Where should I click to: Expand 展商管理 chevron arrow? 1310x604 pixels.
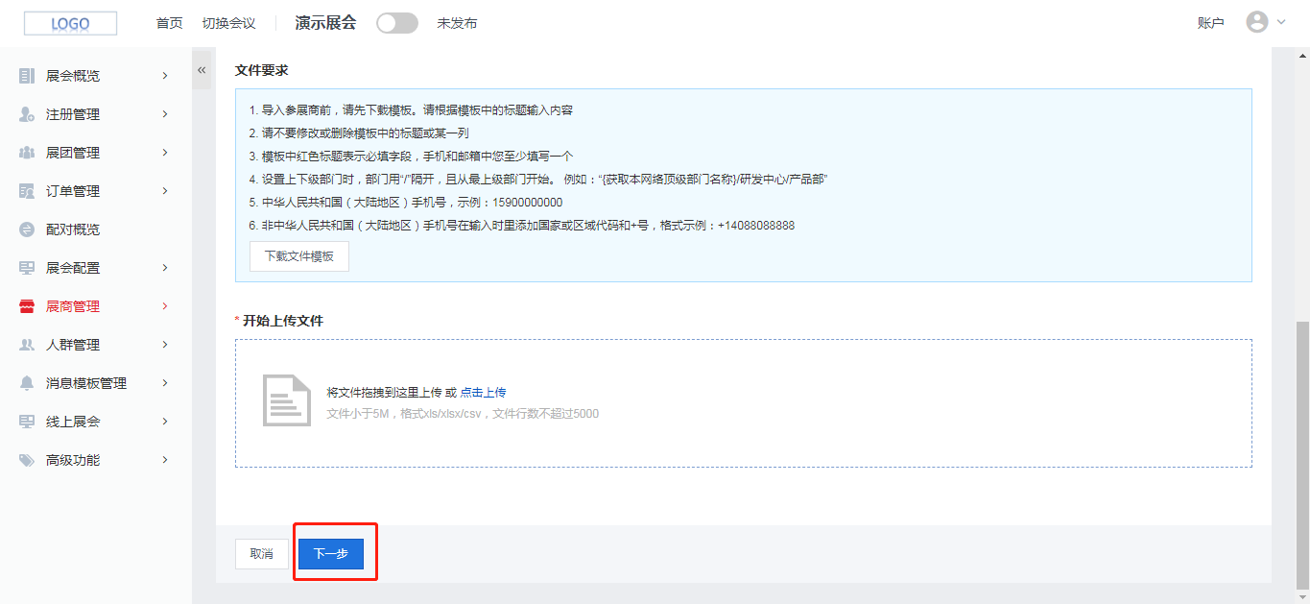pyautogui.click(x=165, y=306)
